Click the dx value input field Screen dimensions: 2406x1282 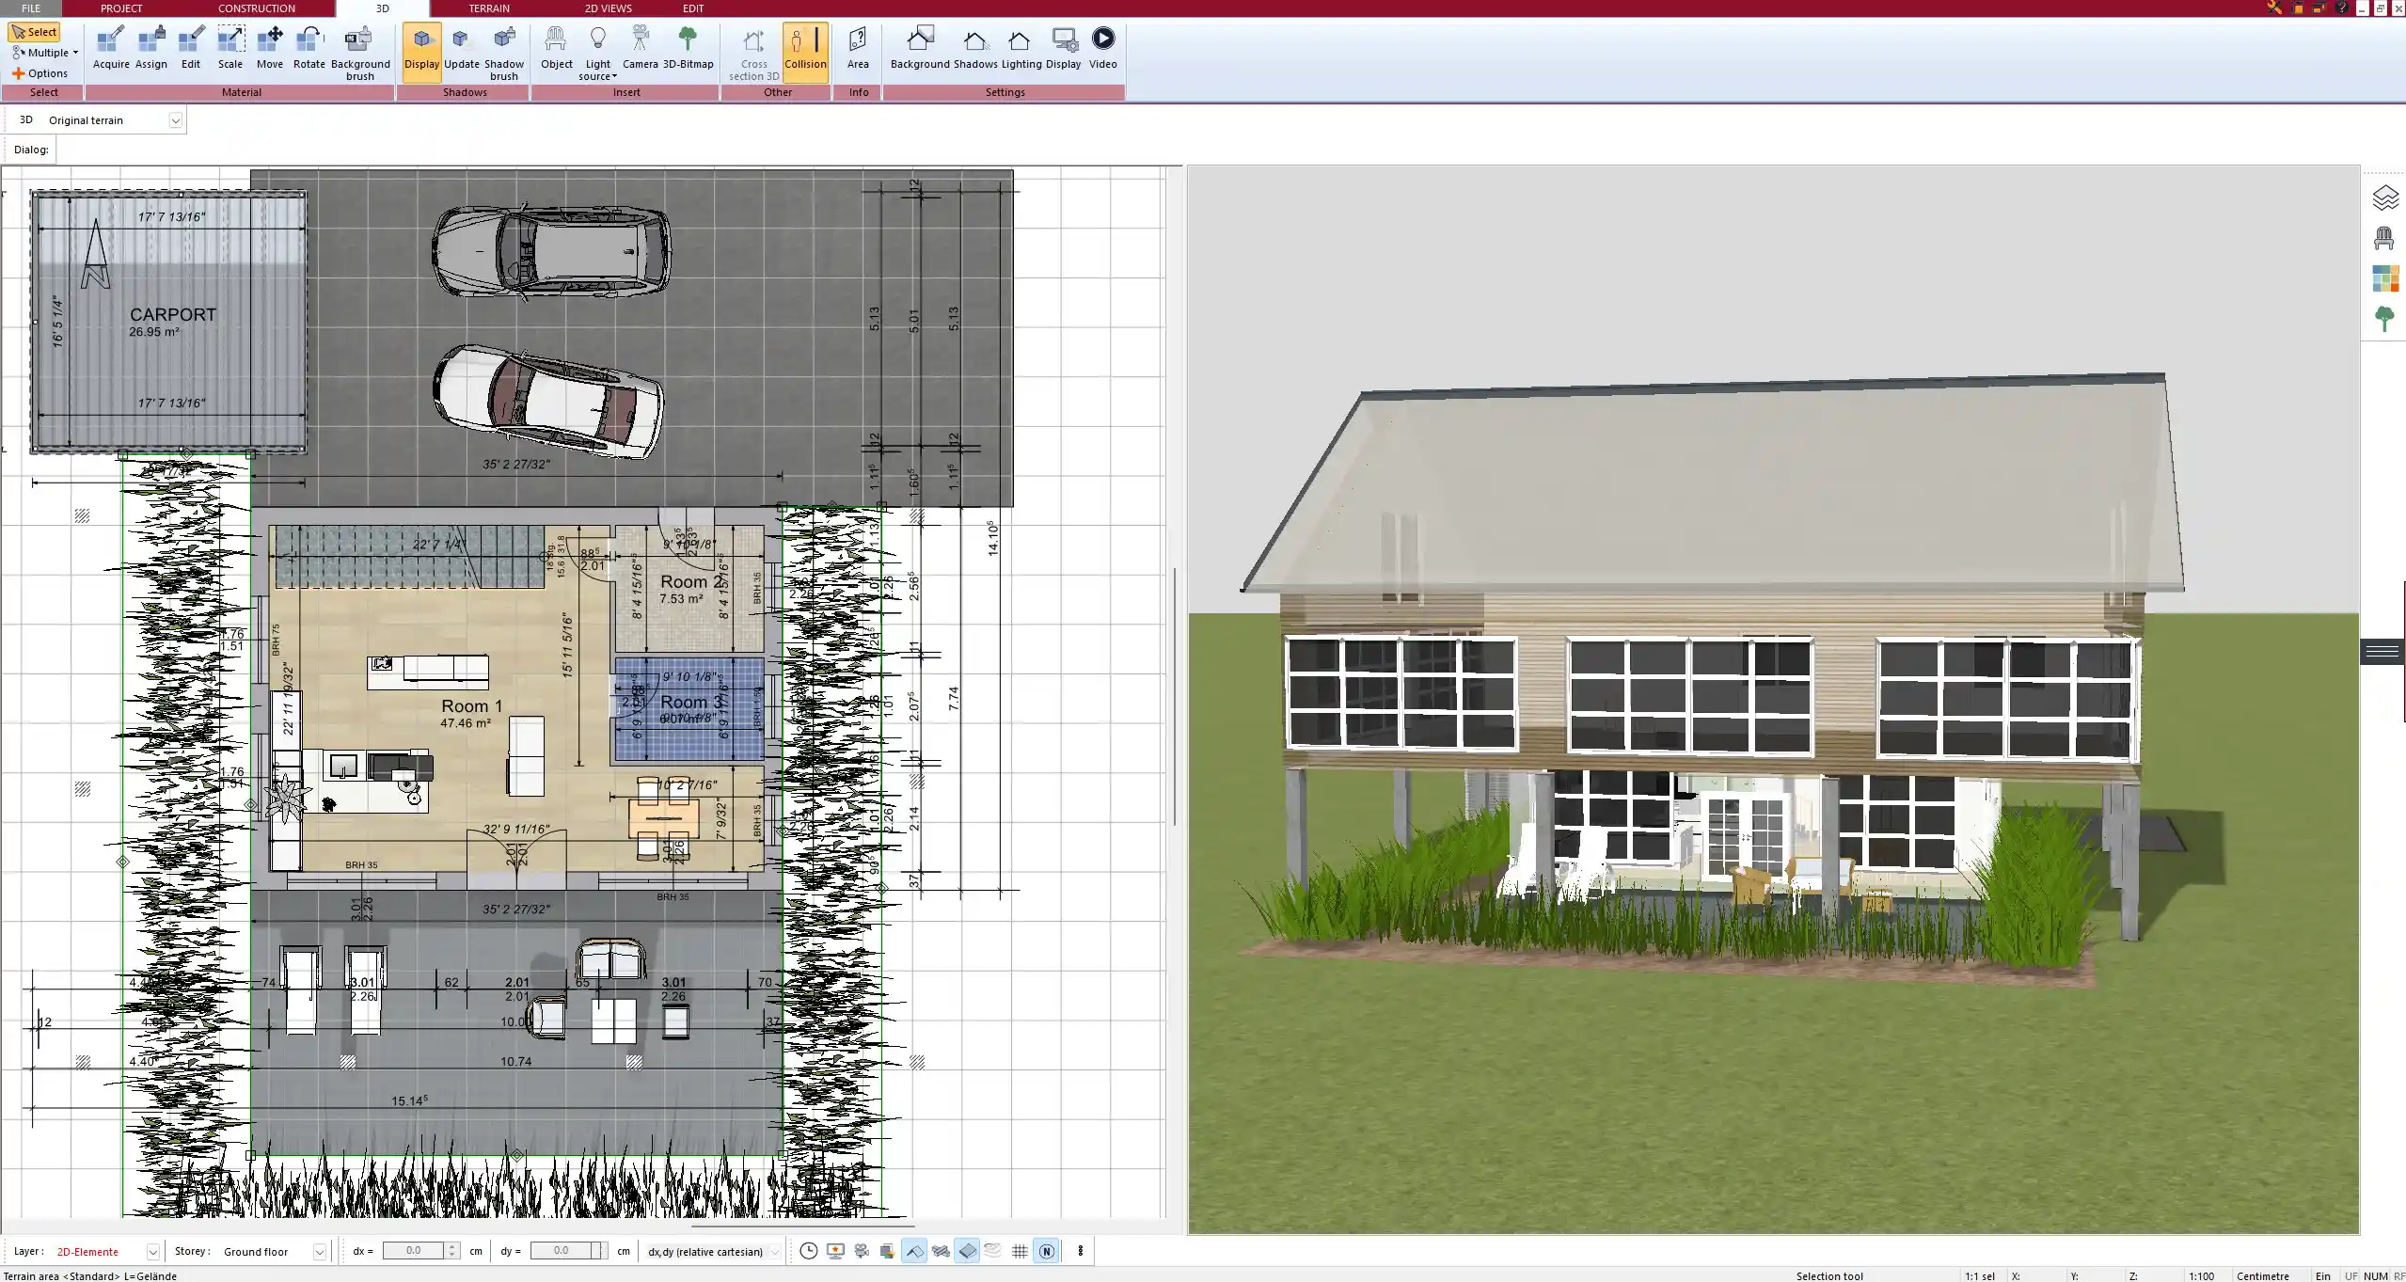(x=414, y=1251)
